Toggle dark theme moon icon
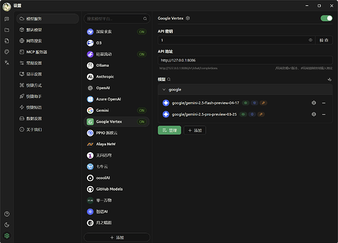338x243 pixels. pyautogui.click(x=7, y=225)
